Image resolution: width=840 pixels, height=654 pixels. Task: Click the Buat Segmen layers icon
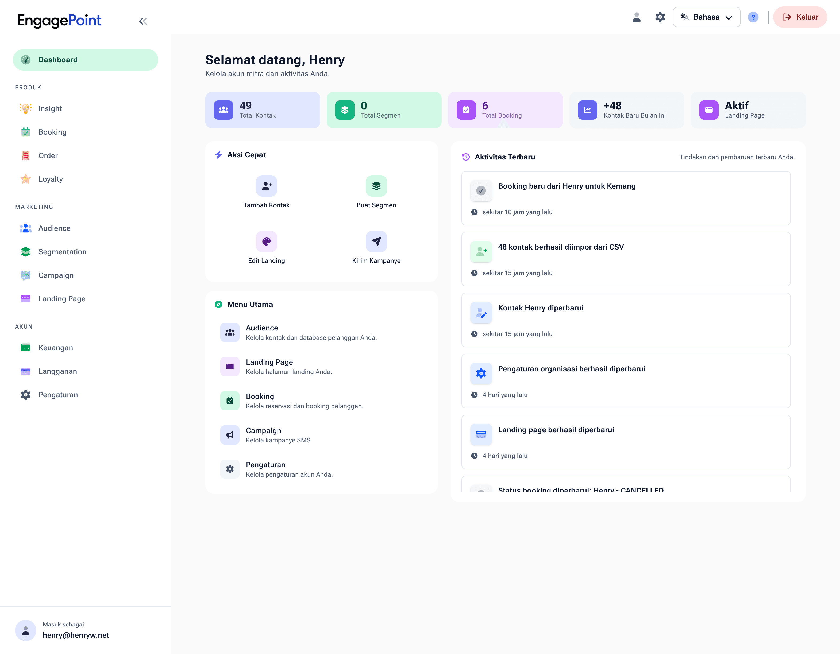click(376, 186)
